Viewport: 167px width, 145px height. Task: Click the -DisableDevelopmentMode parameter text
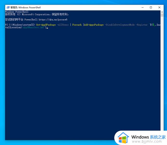120,25
